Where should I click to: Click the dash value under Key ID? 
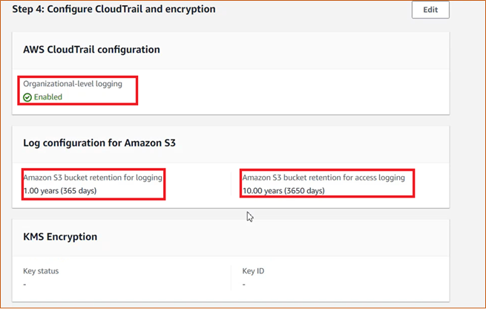(x=244, y=284)
